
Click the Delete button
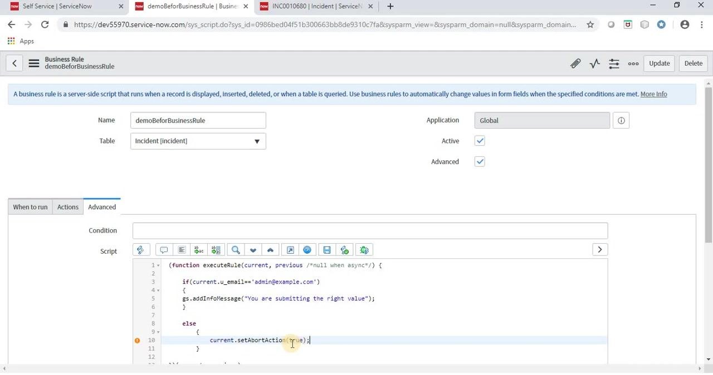click(694, 63)
